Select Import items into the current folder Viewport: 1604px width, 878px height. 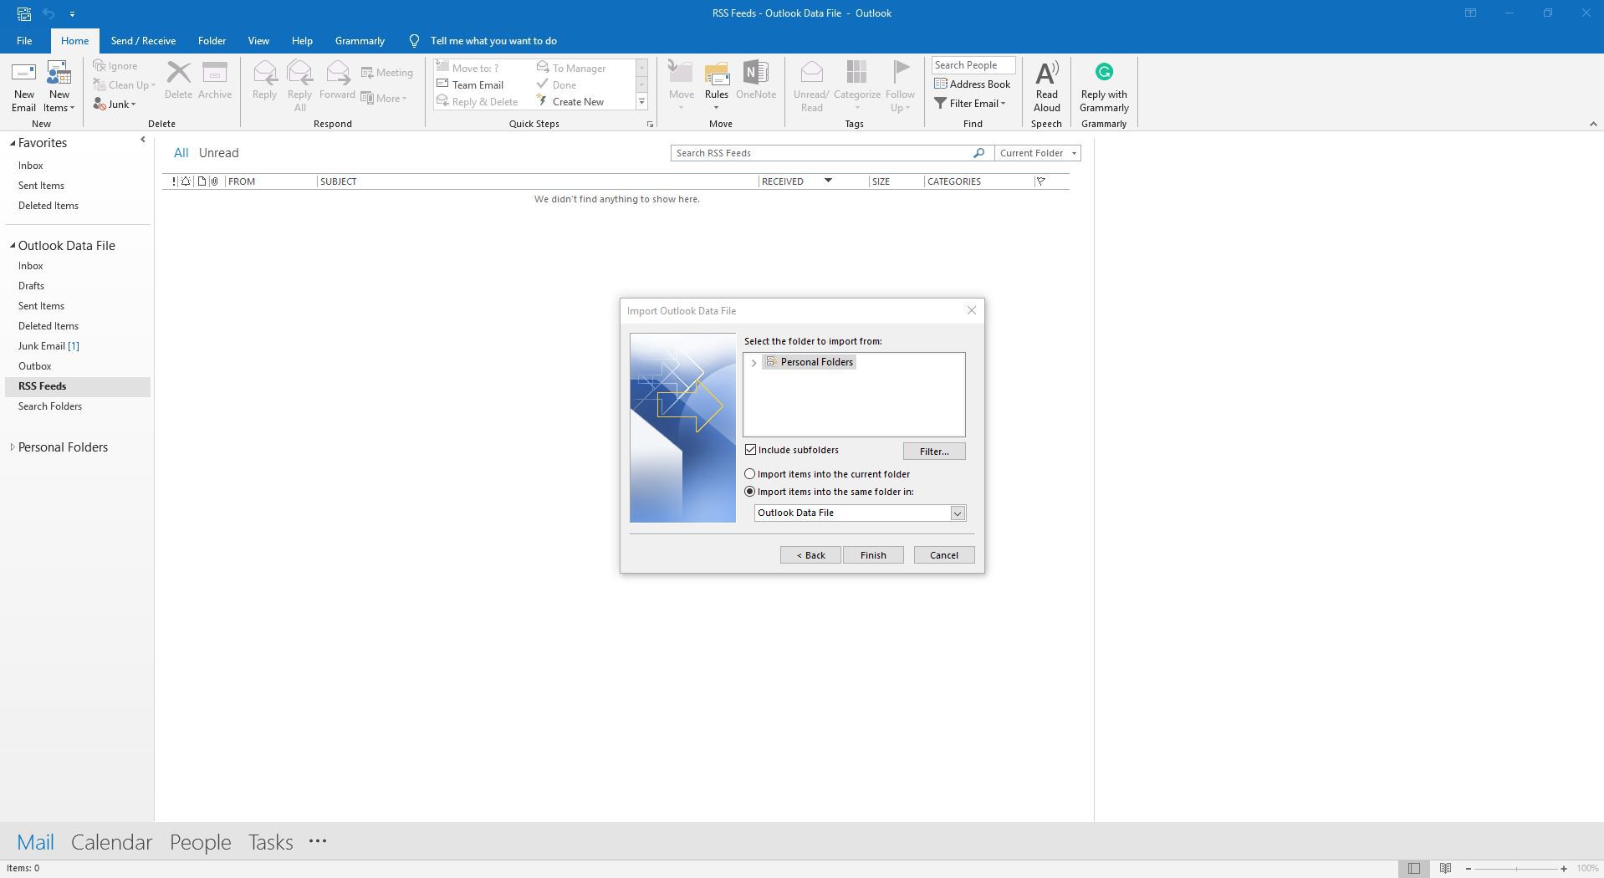(749, 474)
